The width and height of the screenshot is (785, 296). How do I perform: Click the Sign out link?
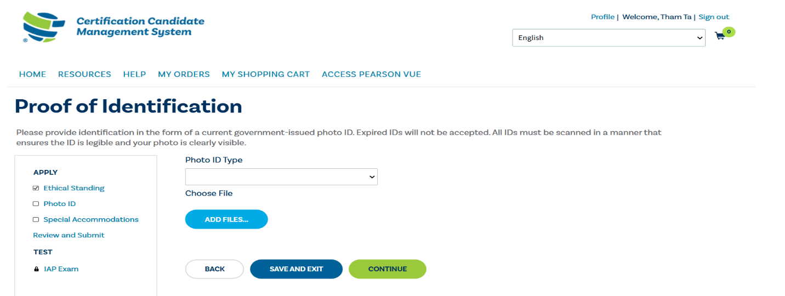tap(714, 17)
